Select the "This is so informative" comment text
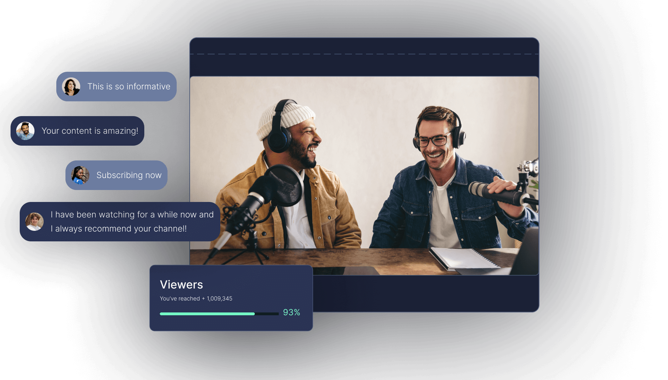668x380 pixels. pyautogui.click(x=129, y=87)
